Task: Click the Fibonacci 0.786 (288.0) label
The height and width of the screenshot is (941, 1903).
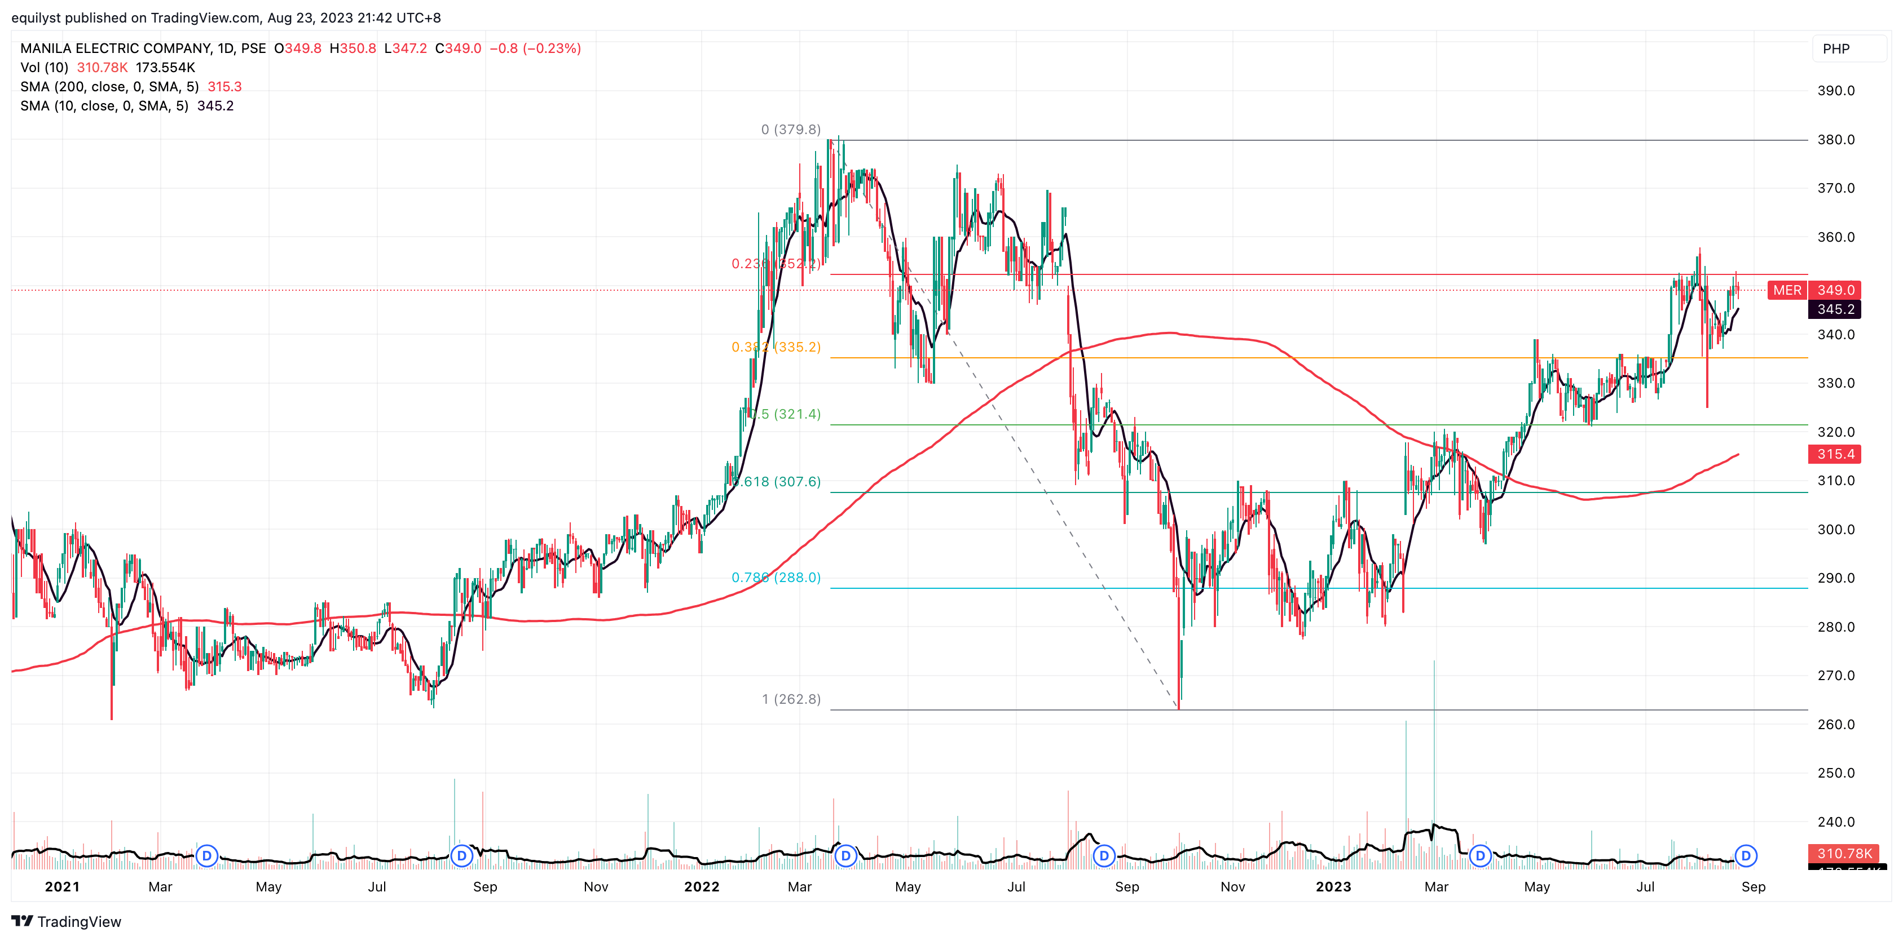Action: (x=777, y=577)
